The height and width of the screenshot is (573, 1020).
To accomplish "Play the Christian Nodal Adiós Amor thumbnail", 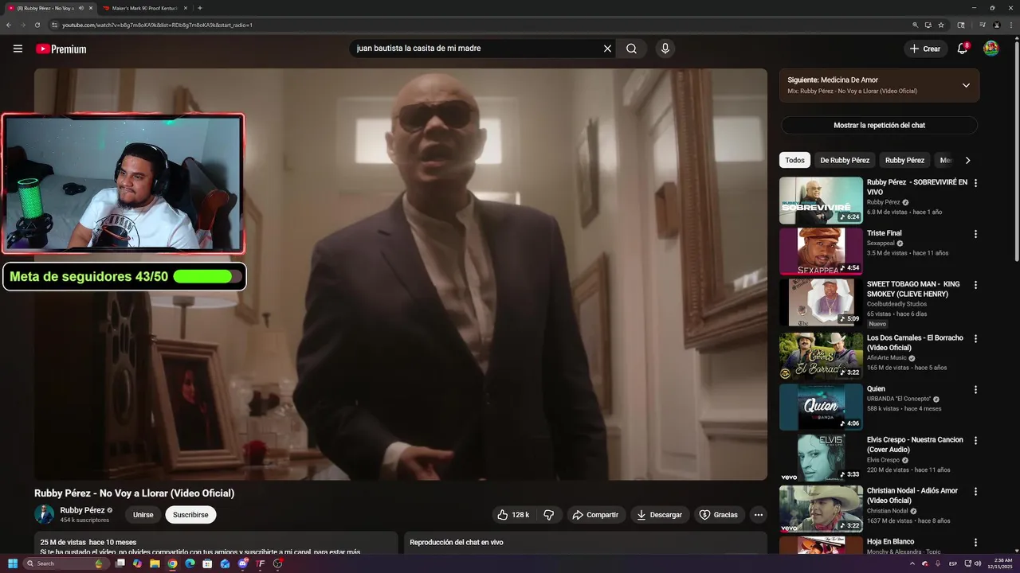I will (821, 509).
